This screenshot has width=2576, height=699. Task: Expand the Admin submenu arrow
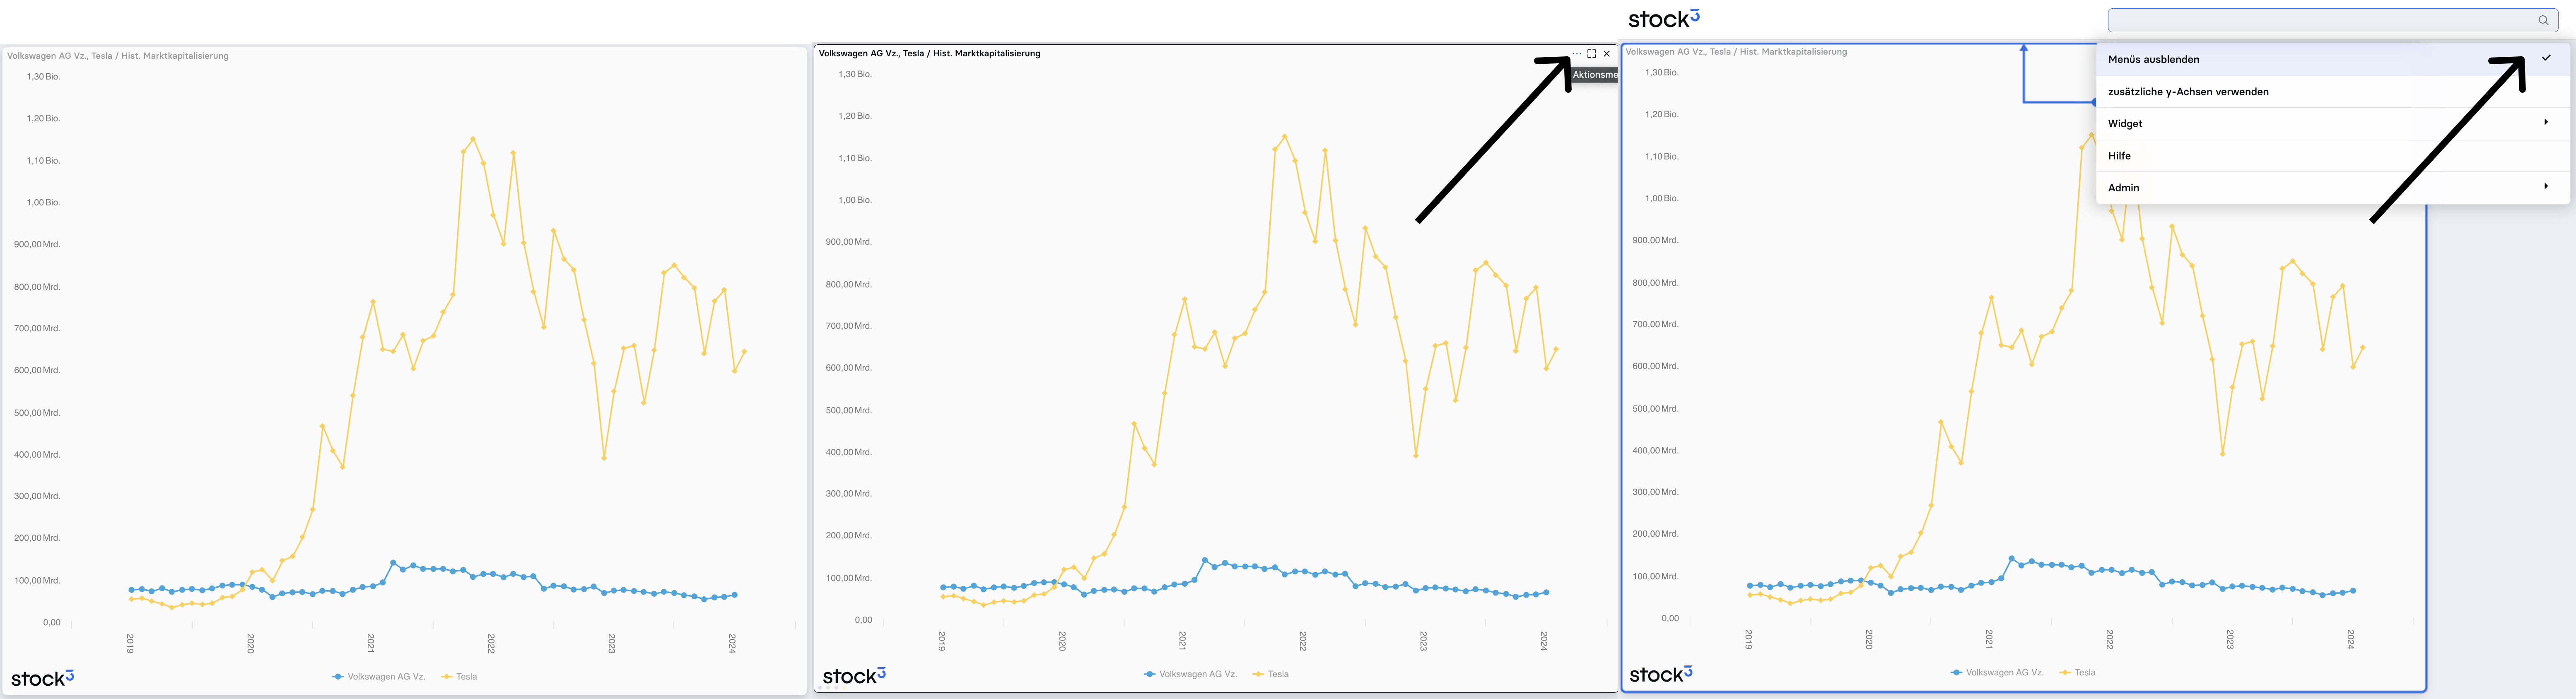point(2546,186)
